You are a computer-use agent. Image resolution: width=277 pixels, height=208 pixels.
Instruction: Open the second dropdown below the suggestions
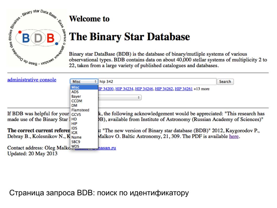tap(120, 97)
